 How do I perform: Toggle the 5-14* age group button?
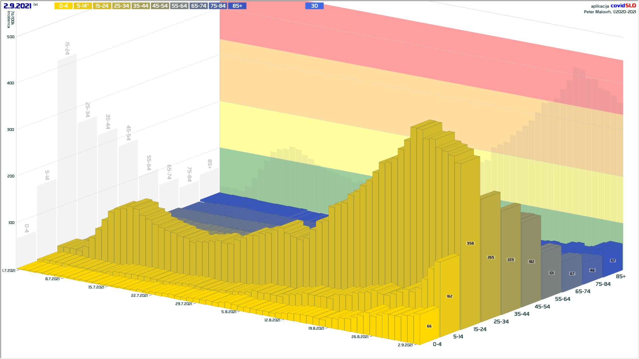(83, 6)
